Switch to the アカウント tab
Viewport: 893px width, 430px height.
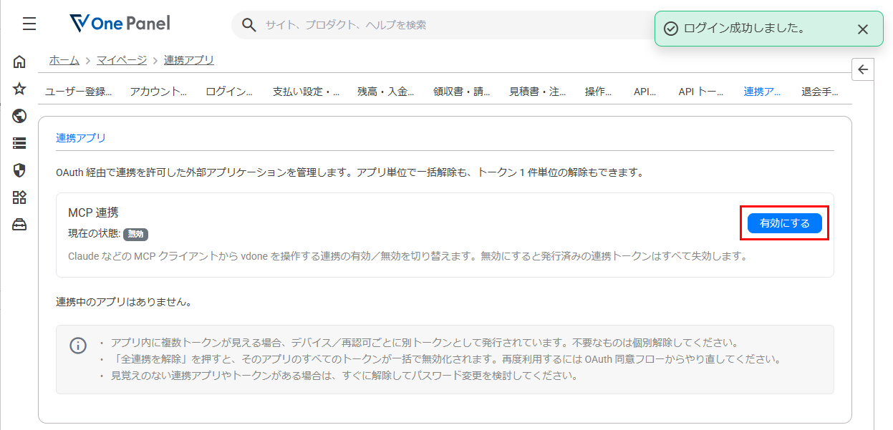[158, 92]
